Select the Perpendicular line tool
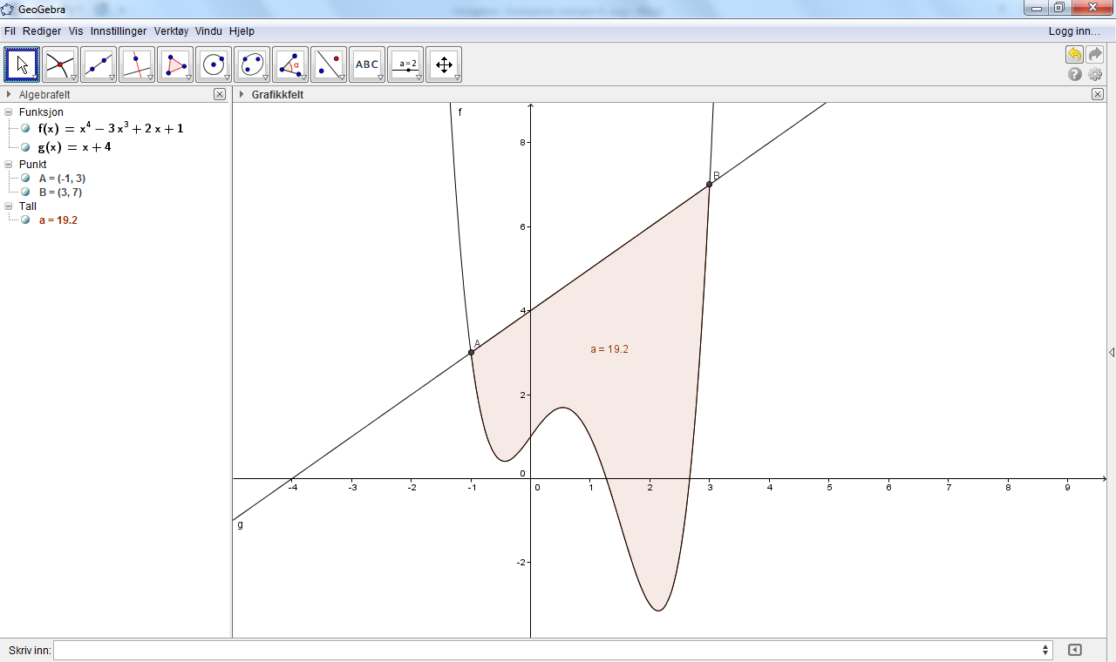1116x662 pixels. pos(137,64)
